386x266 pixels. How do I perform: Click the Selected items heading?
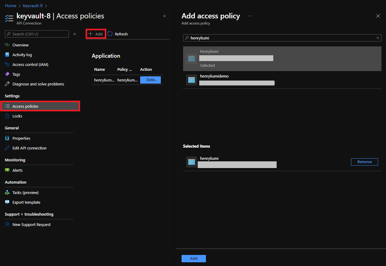click(x=196, y=146)
